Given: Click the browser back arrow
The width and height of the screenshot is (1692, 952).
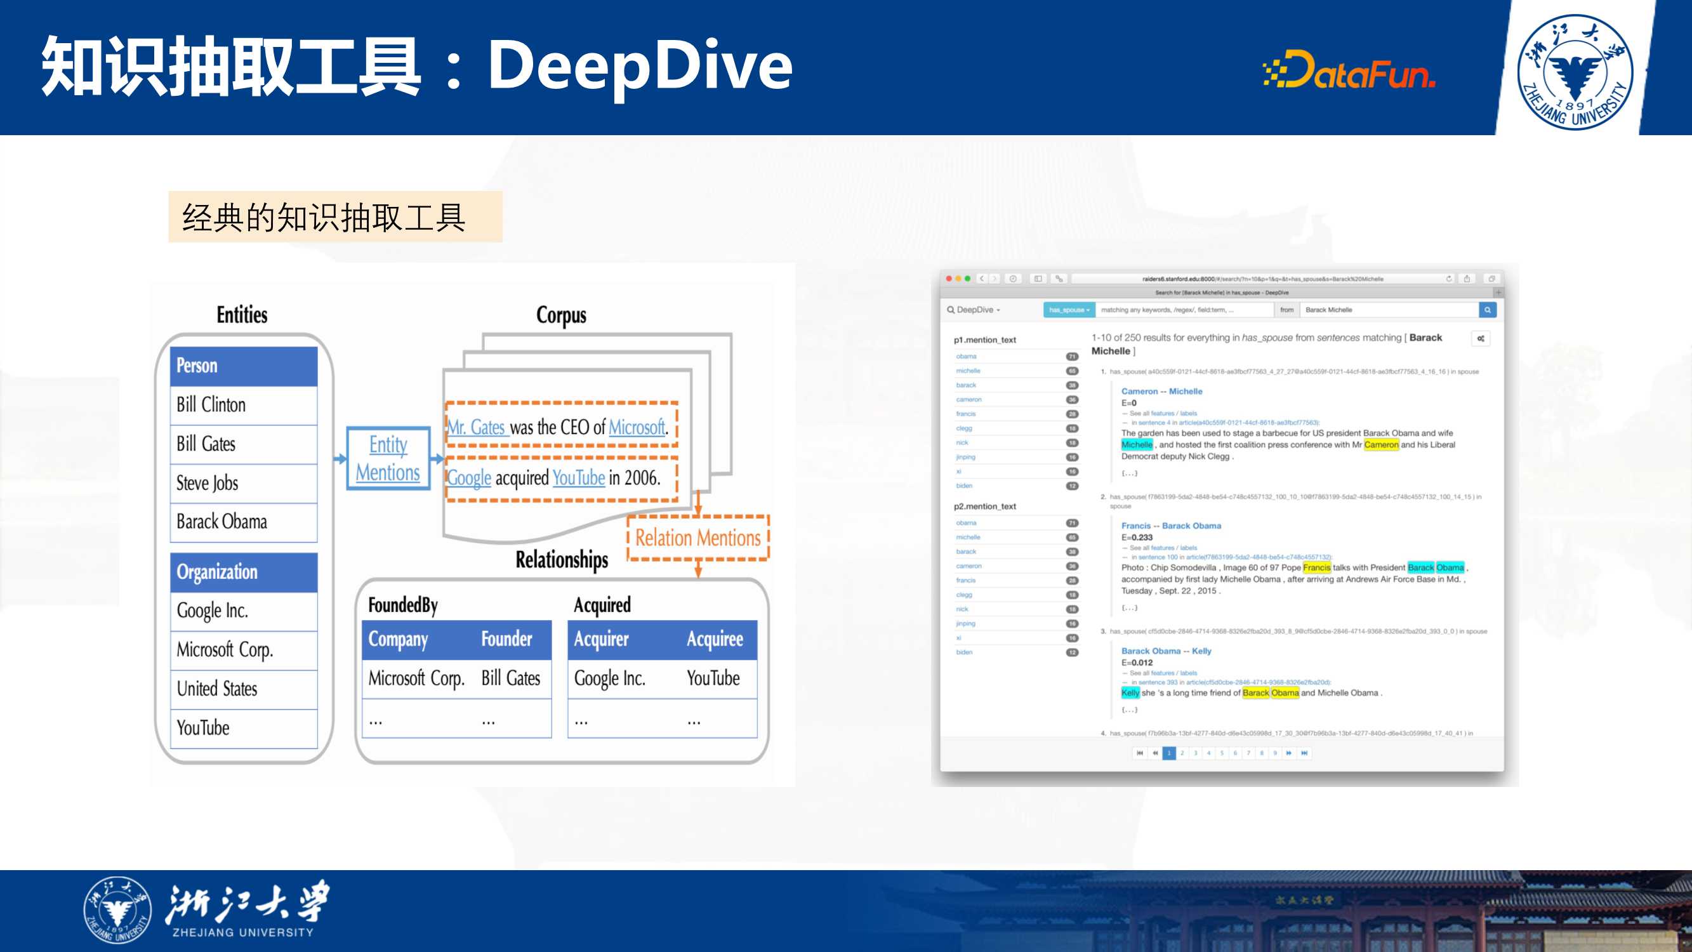Looking at the screenshot, I should click(x=982, y=279).
